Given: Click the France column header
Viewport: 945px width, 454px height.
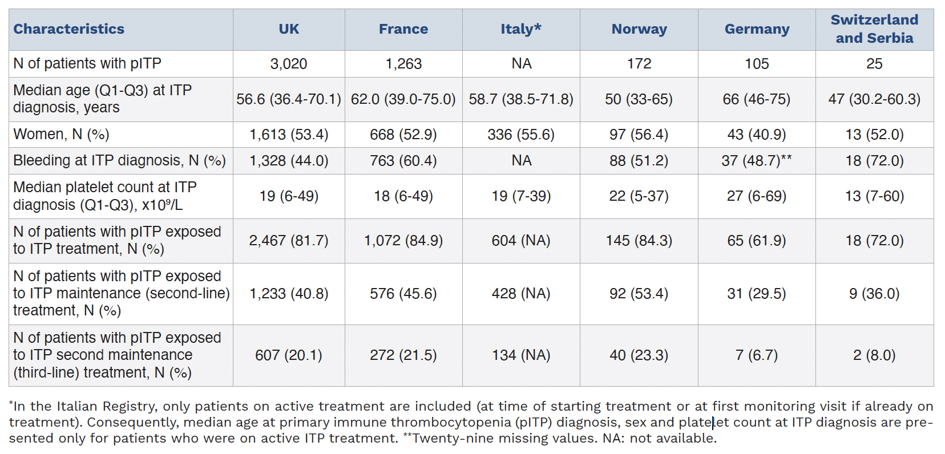Looking at the screenshot, I should click(x=403, y=29).
